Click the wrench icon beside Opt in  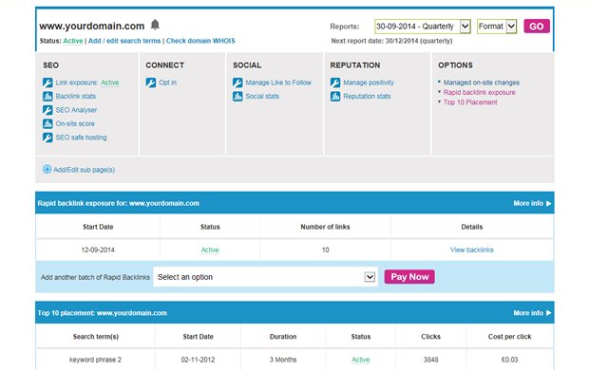coord(151,83)
